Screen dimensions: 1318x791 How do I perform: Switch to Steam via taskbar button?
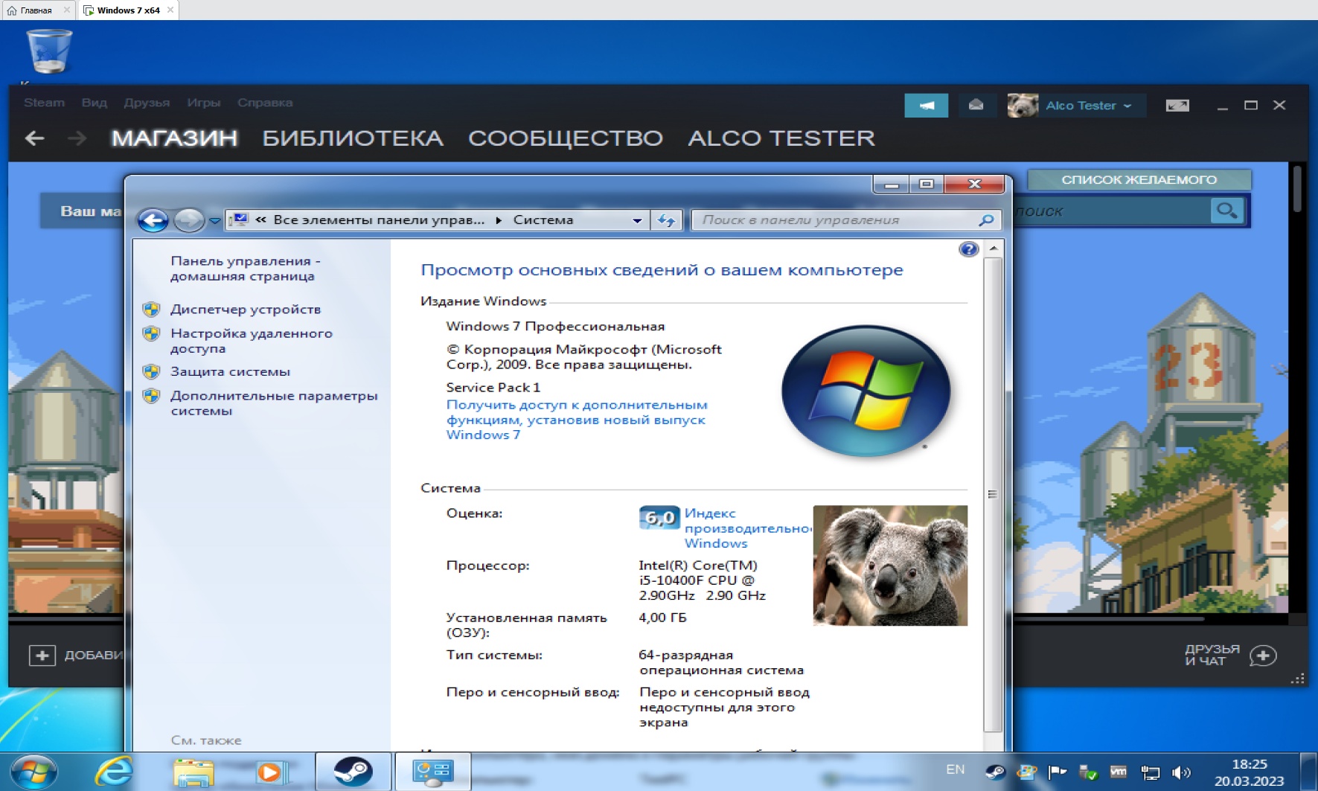pos(353,772)
